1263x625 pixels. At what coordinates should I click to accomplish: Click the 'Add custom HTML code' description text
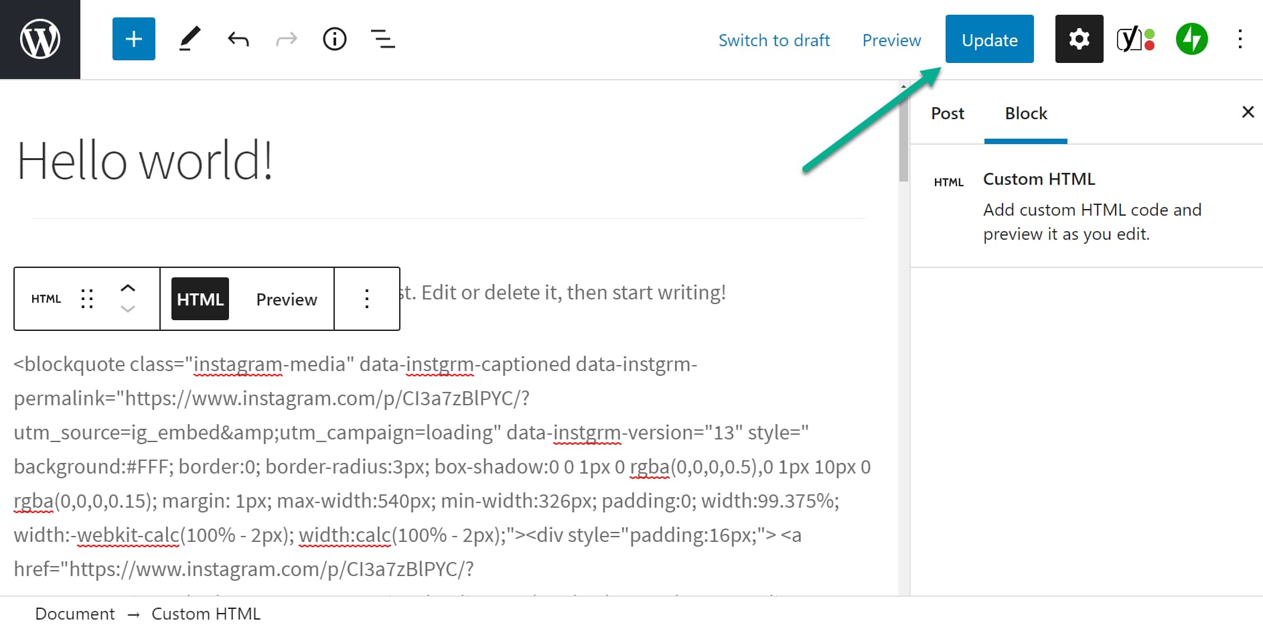(1092, 222)
